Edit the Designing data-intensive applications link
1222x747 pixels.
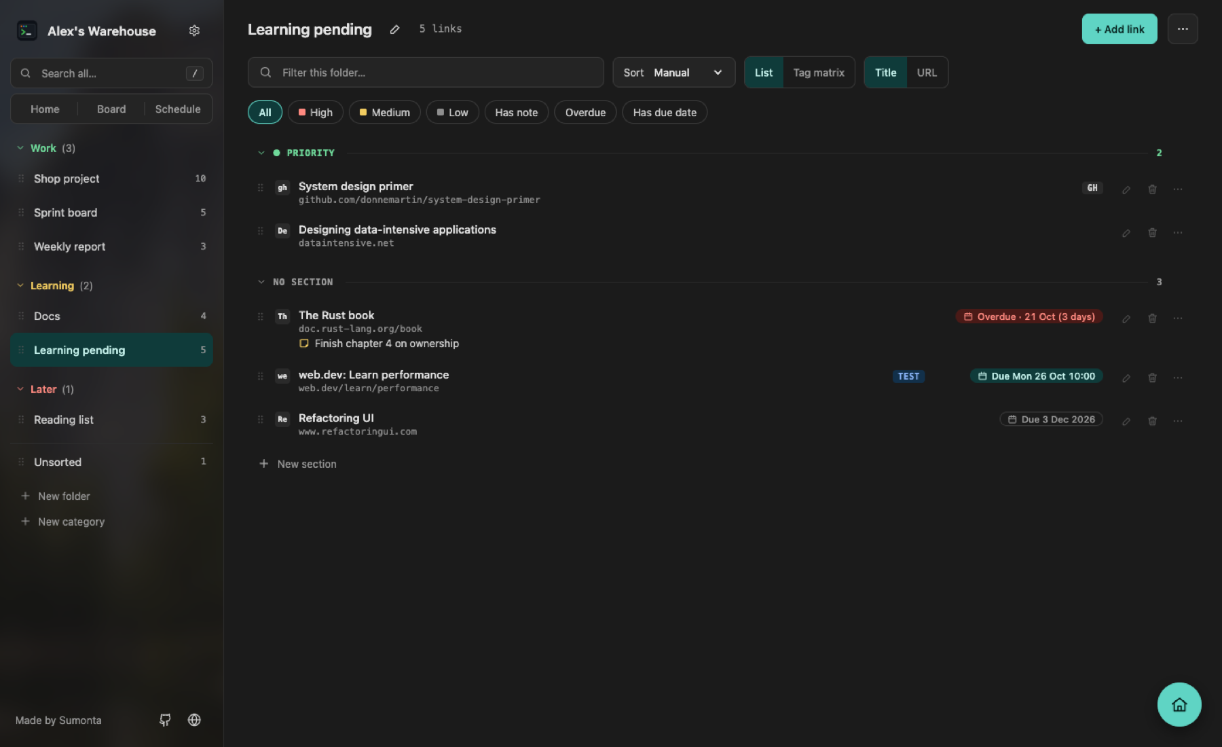1126,233
